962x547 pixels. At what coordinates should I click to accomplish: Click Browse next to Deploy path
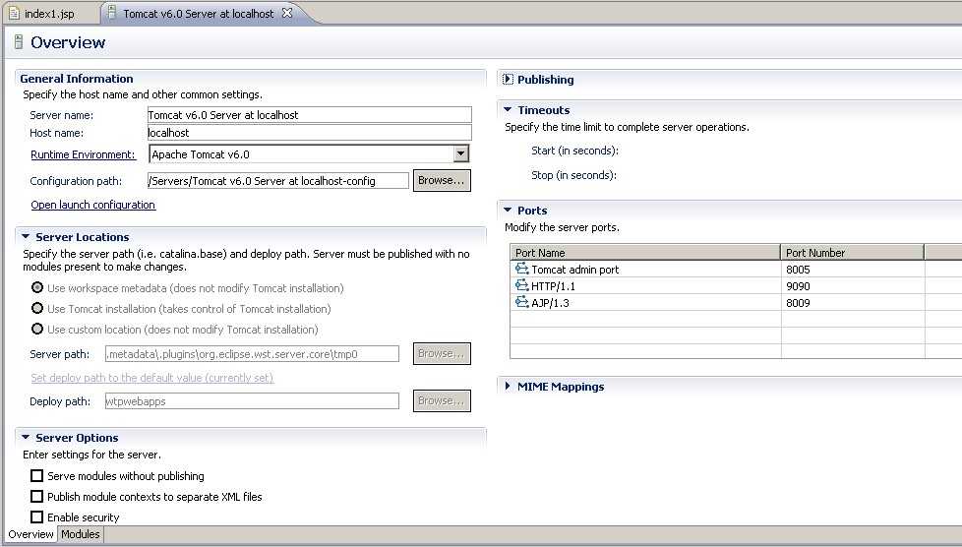coord(442,400)
